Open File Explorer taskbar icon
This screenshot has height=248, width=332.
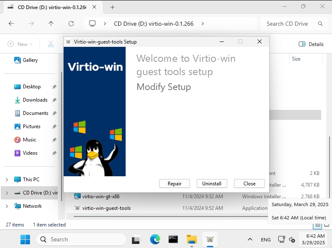click(x=192, y=240)
